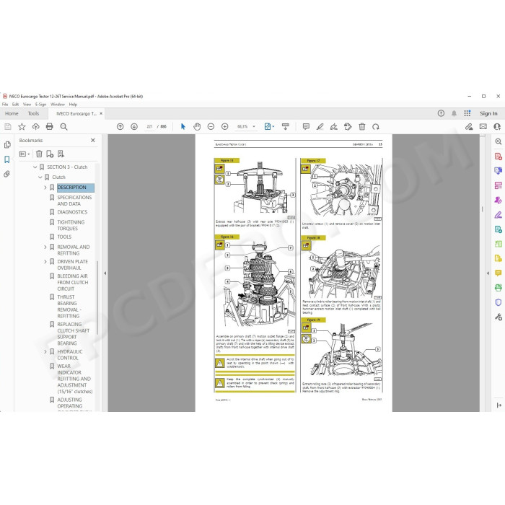505x505 pixels.
Task: Open the File menu
Action: click(5, 105)
